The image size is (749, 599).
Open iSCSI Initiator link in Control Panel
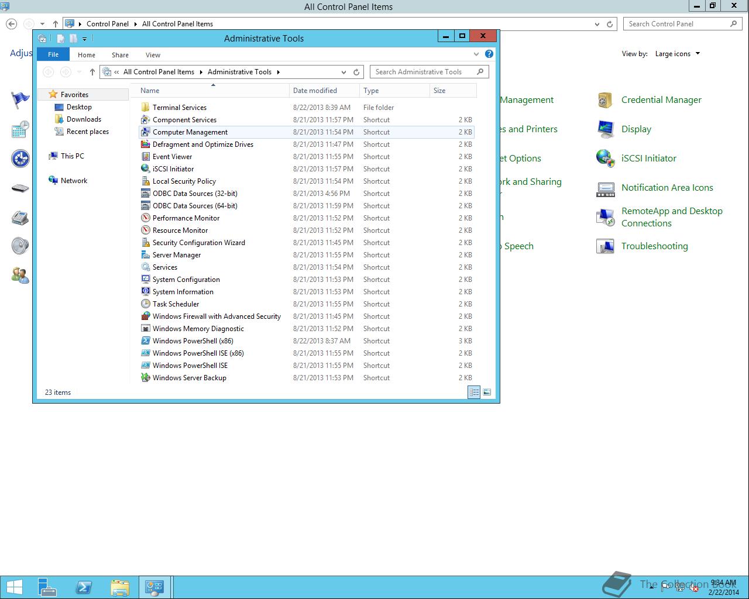[x=648, y=159]
